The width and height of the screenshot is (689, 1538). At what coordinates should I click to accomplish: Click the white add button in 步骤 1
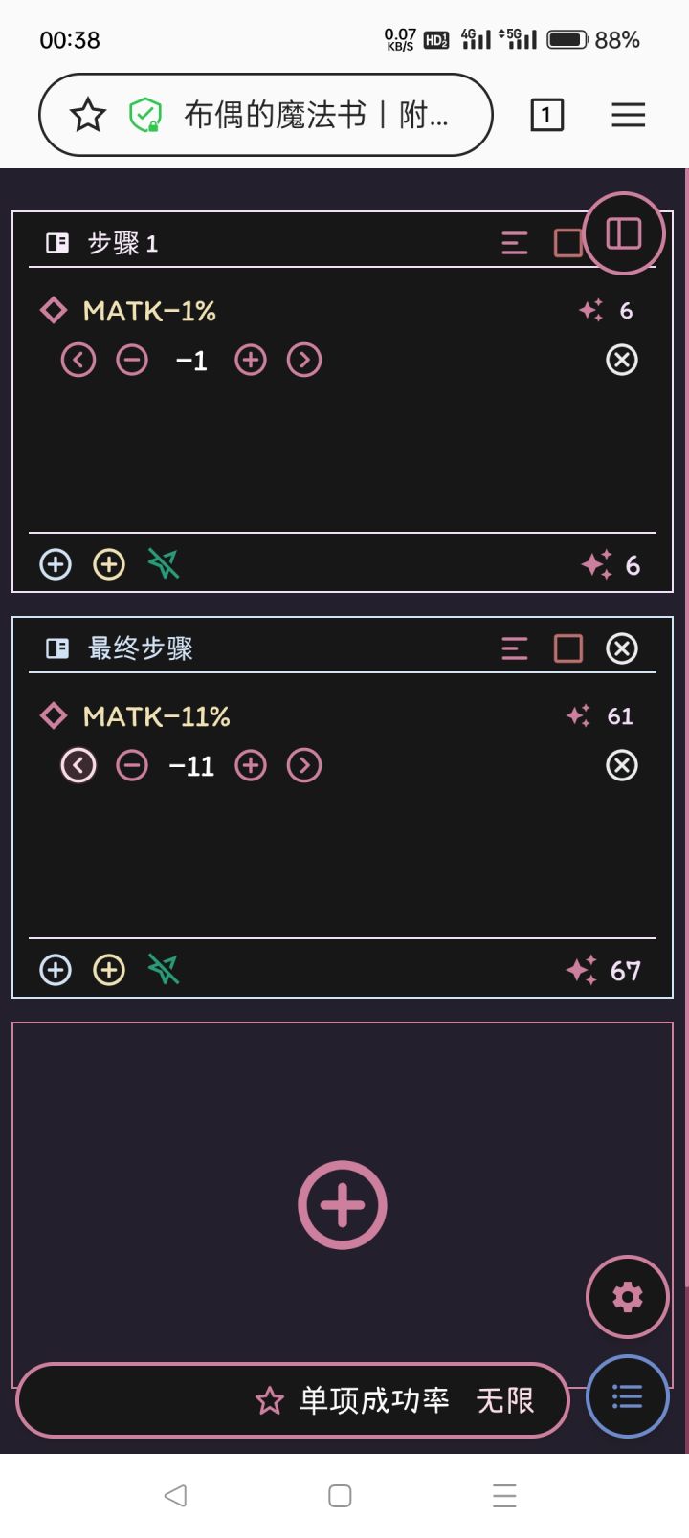(x=56, y=564)
